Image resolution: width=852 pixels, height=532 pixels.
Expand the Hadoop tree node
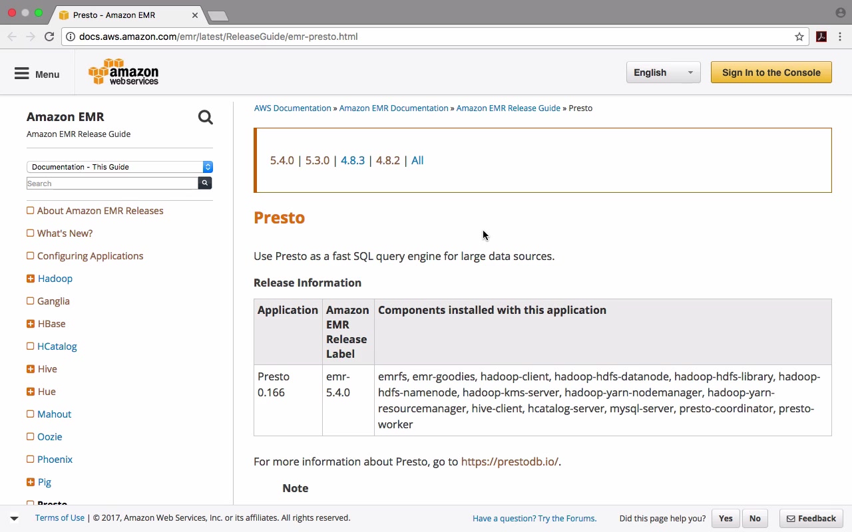tap(30, 279)
